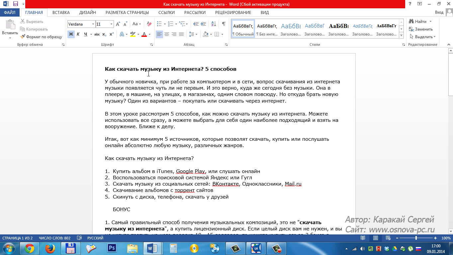Viewport: 453px width, 255px height.
Task: Switch to the ДИЗАЙН (Design) tab
Action: [88, 13]
